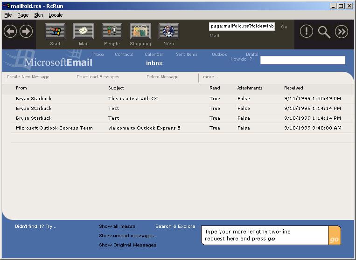Click Download Messages

pyautogui.click(x=98, y=77)
